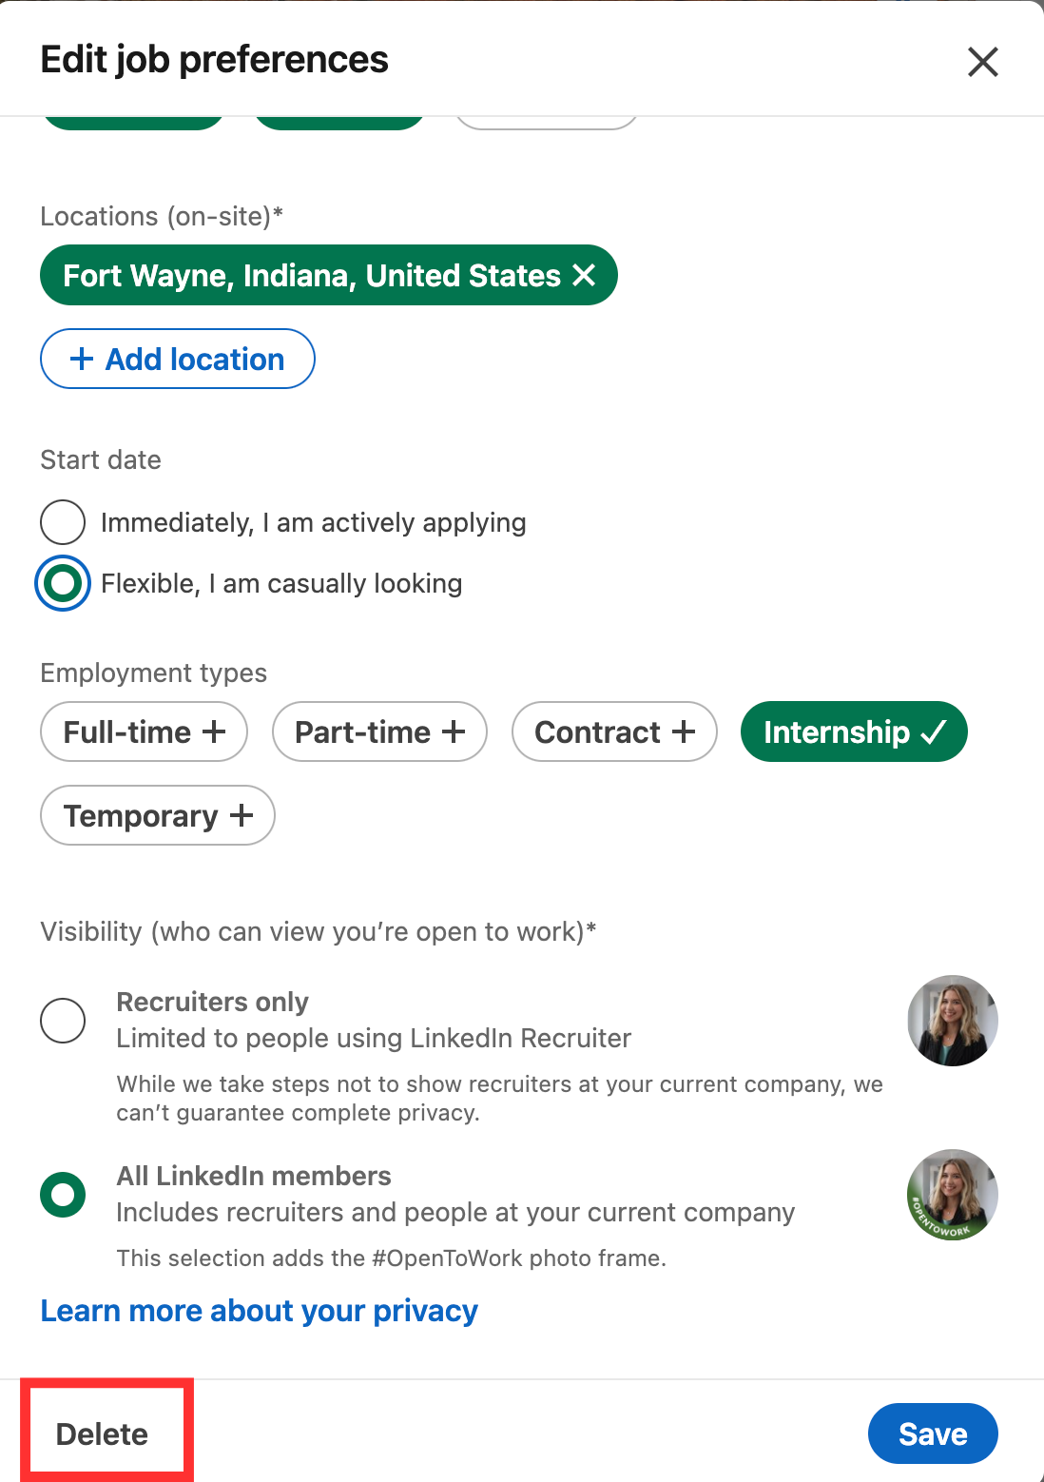Add Full-time to employment types

pos(143,731)
